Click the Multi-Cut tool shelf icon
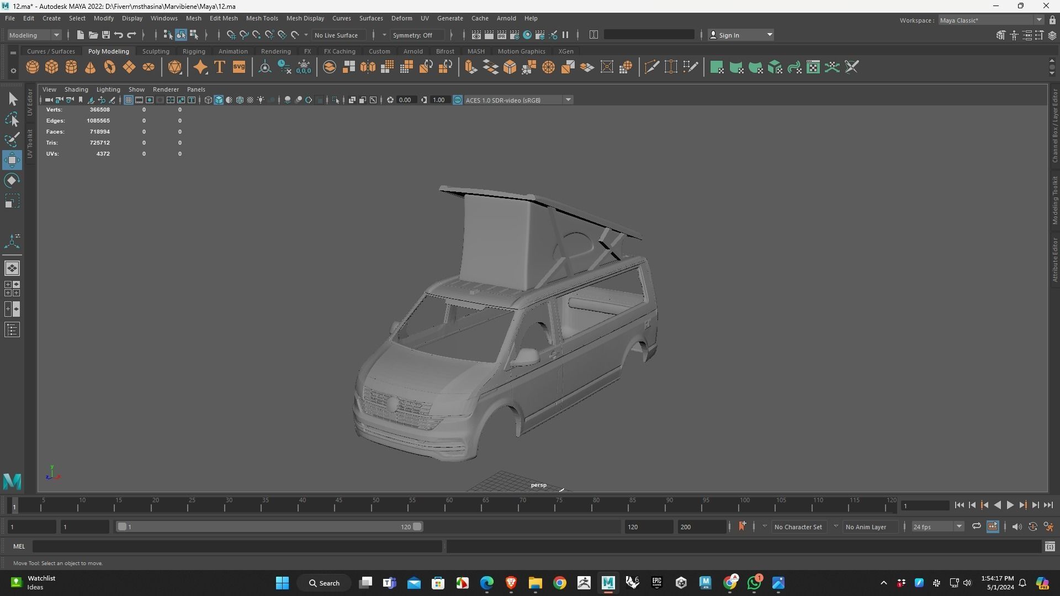This screenshot has width=1060, height=596. 651,67
